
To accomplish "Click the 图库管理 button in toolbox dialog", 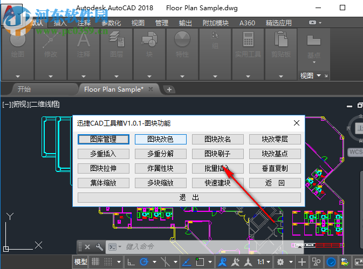I will (x=104, y=139).
